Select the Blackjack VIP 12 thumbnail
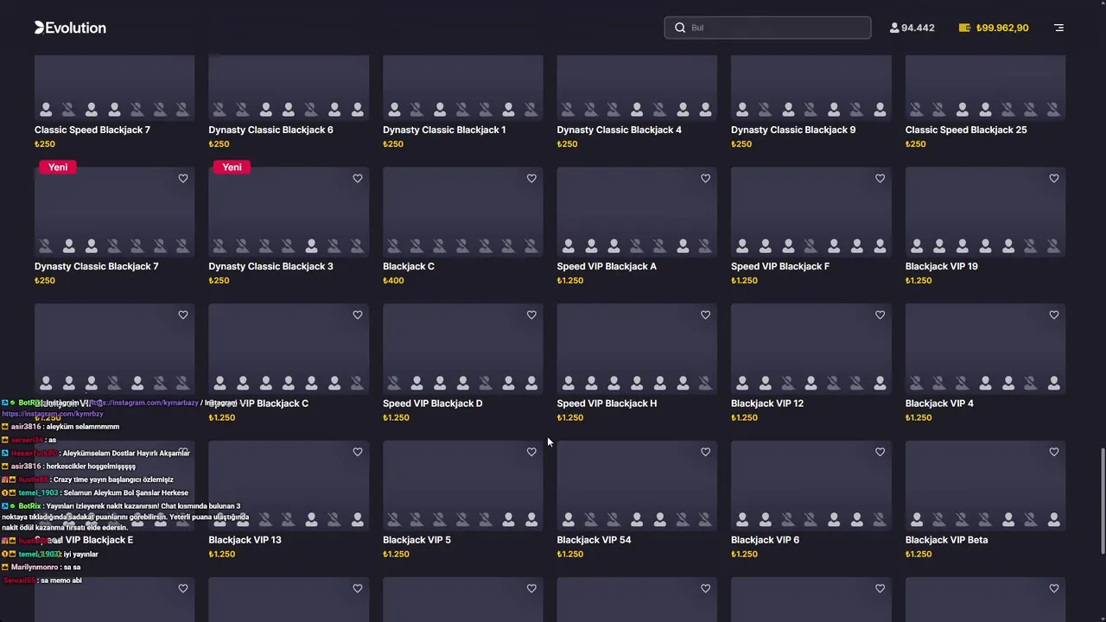The height and width of the screenshot is (622, 1106). tap(810, 348)
